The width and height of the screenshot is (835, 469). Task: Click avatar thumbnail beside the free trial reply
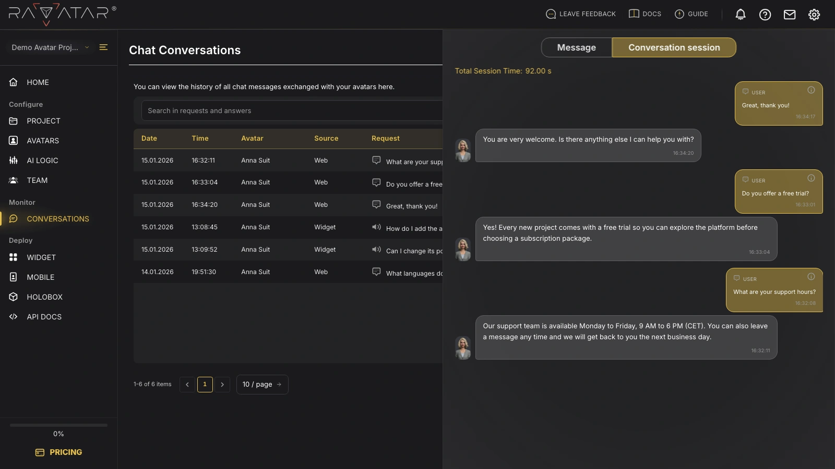[x=463, y=249]
